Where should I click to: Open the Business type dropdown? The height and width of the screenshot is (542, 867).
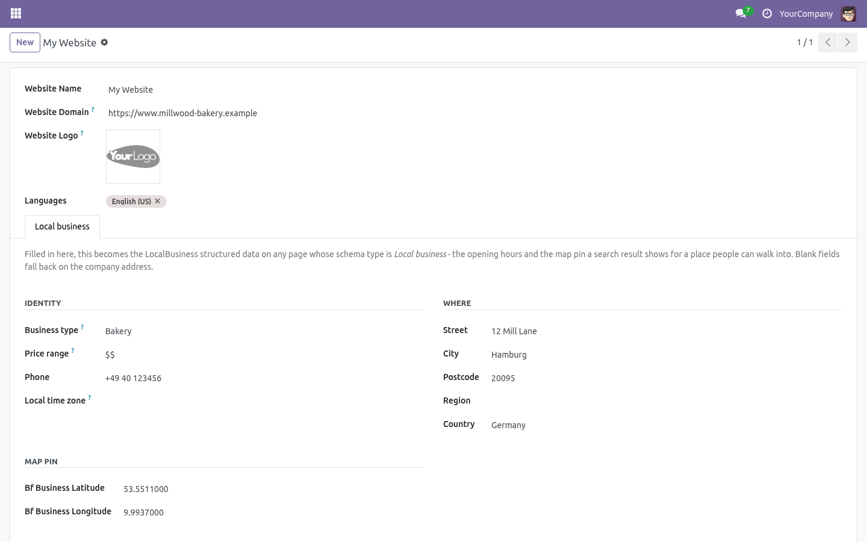click(x=263, y=331)
